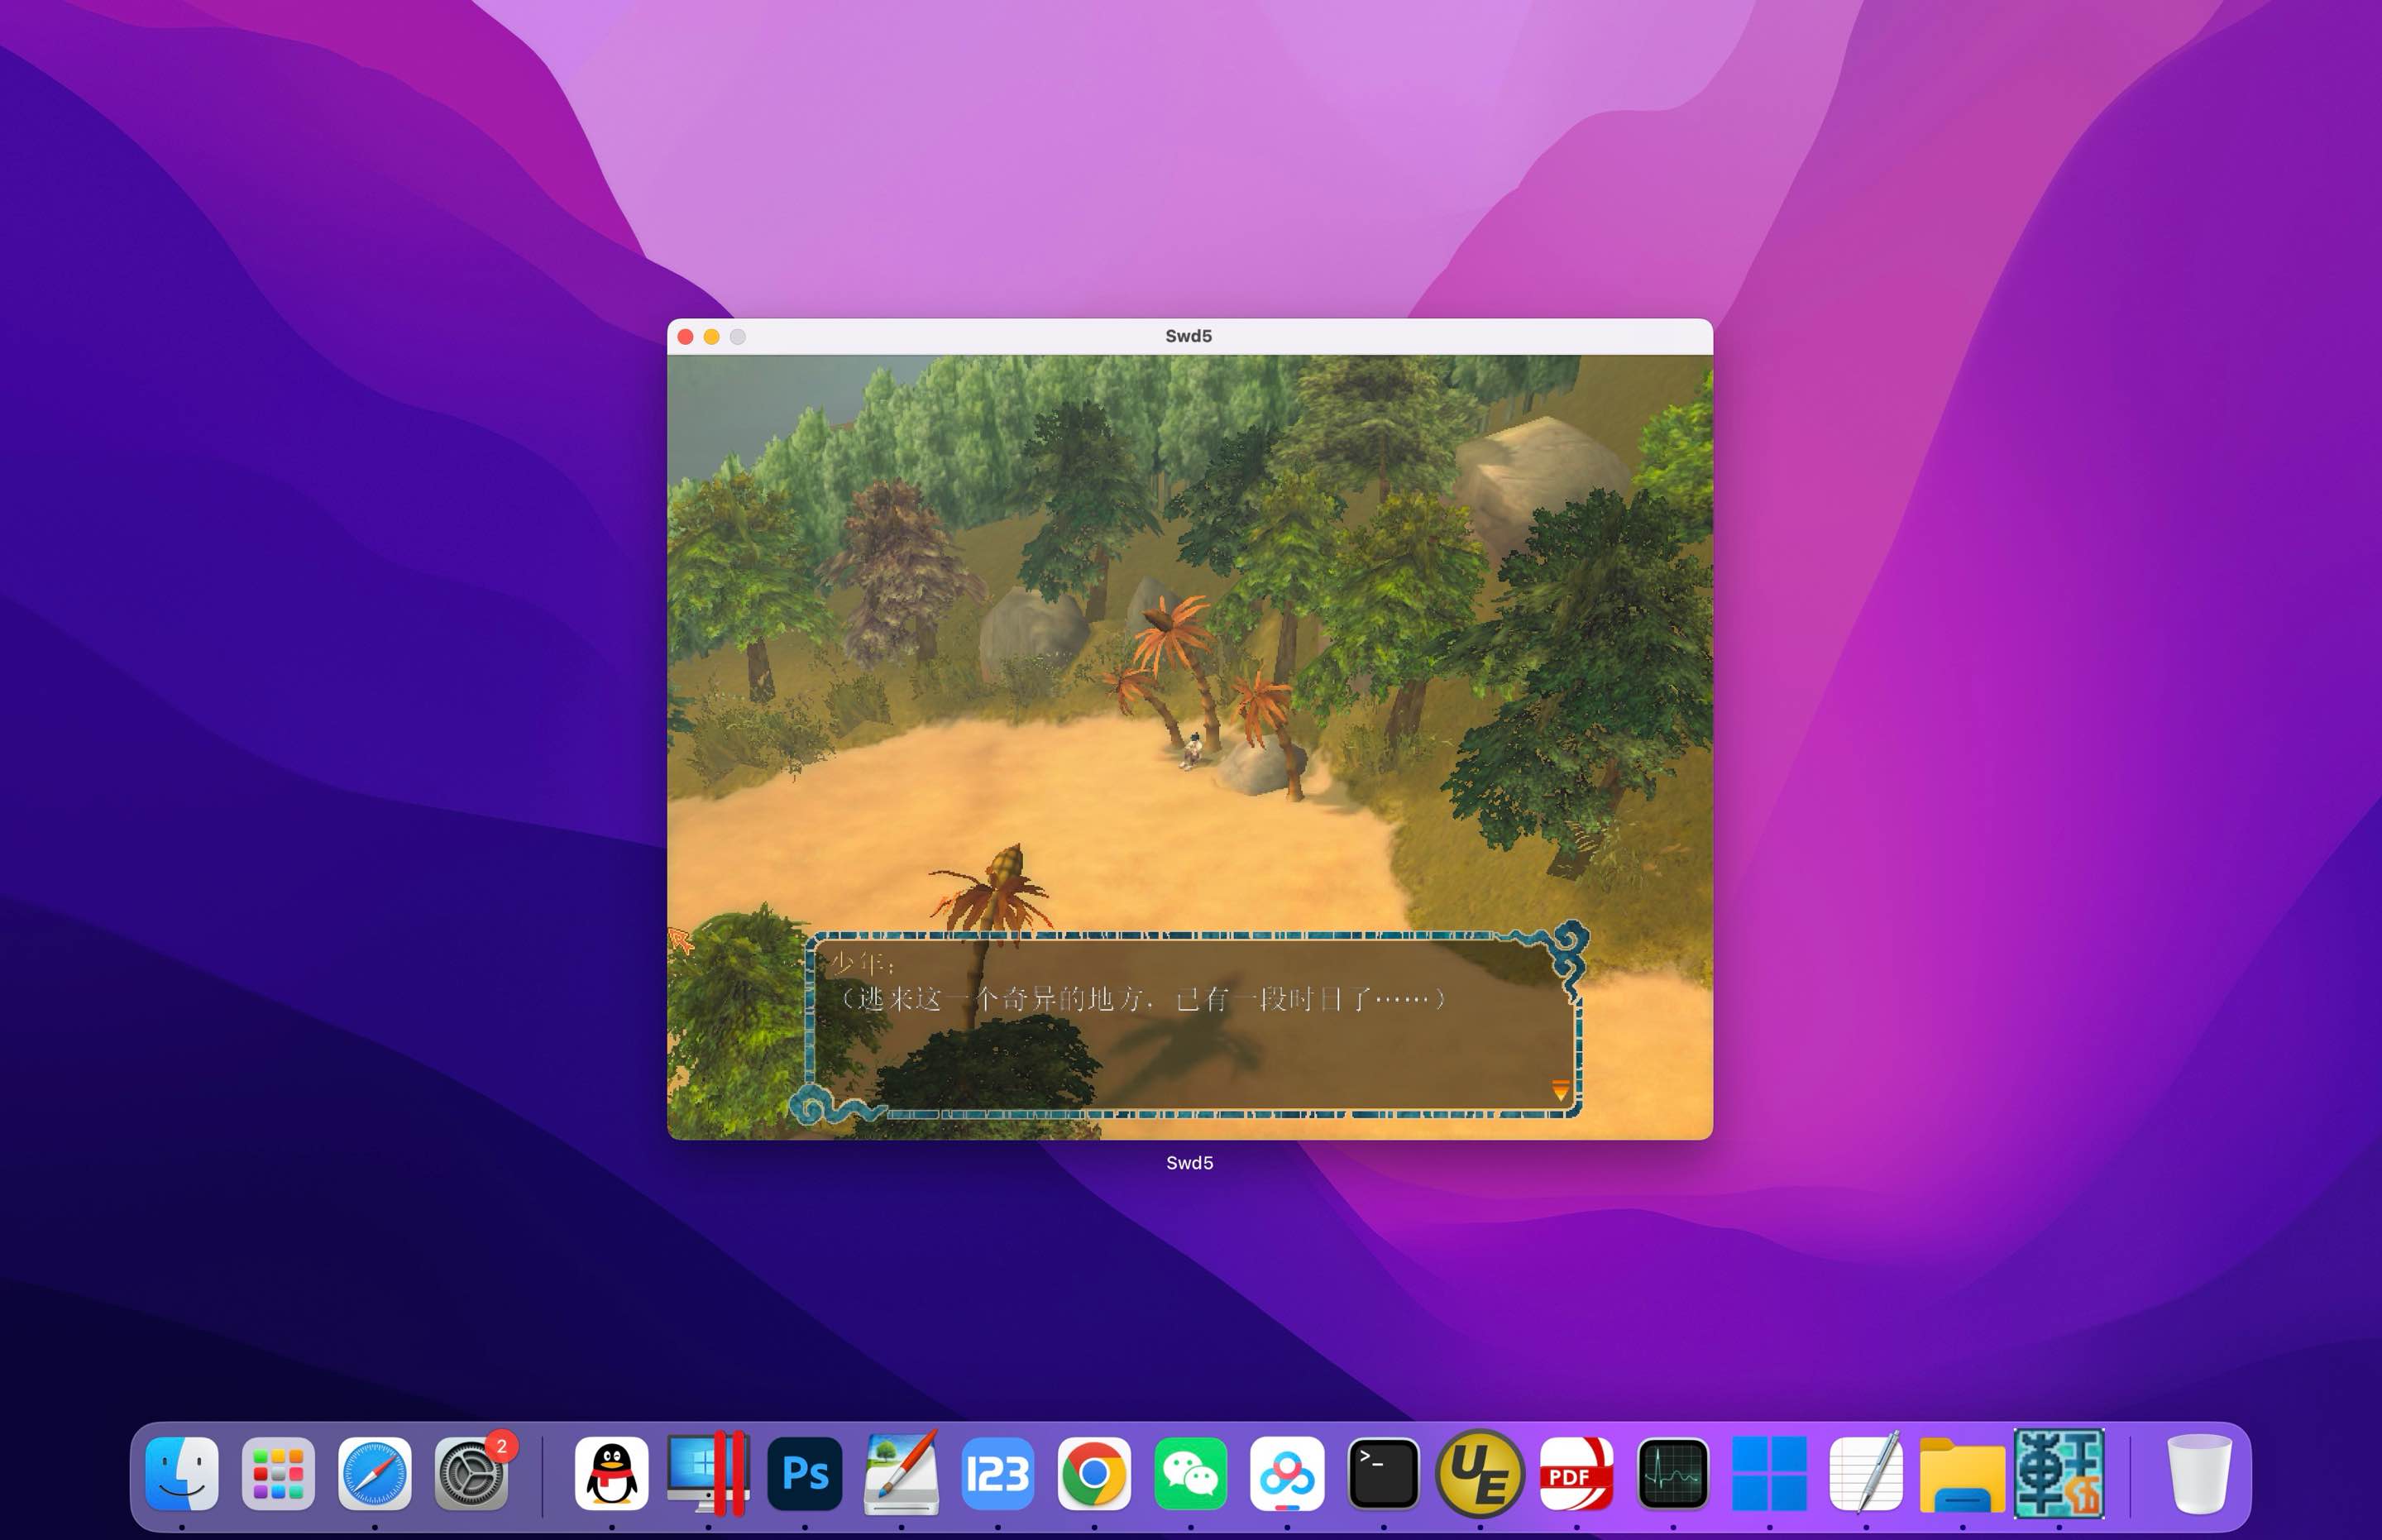Screen dimensions: 2382x1540
Task: Click the Swd5 game icon in dock
Action: [2059, 1473]
